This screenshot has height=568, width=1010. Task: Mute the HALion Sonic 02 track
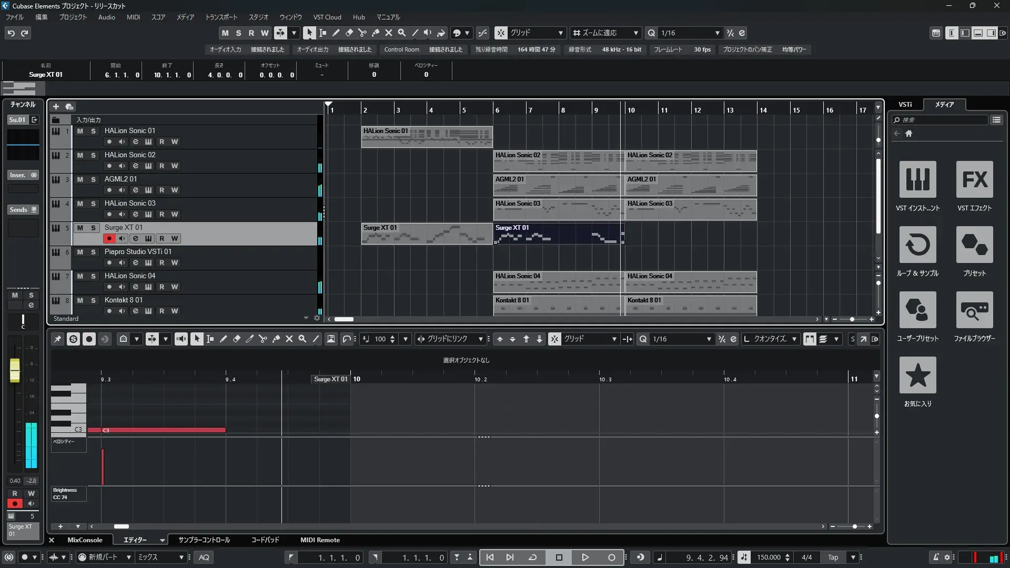click(x=80, y=155)
